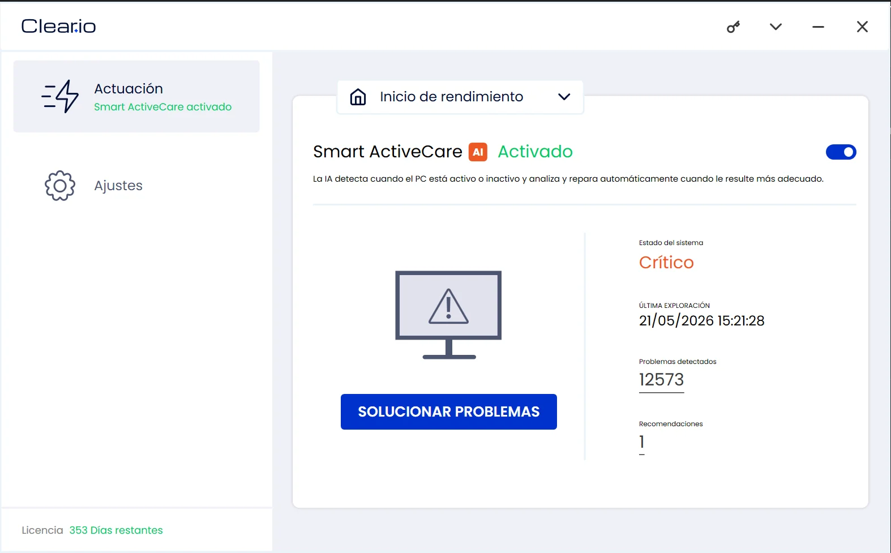Viewport: 891px width, 553px height.
Task: Click the Smart ActiveCare heading
Action: (388, 152)
